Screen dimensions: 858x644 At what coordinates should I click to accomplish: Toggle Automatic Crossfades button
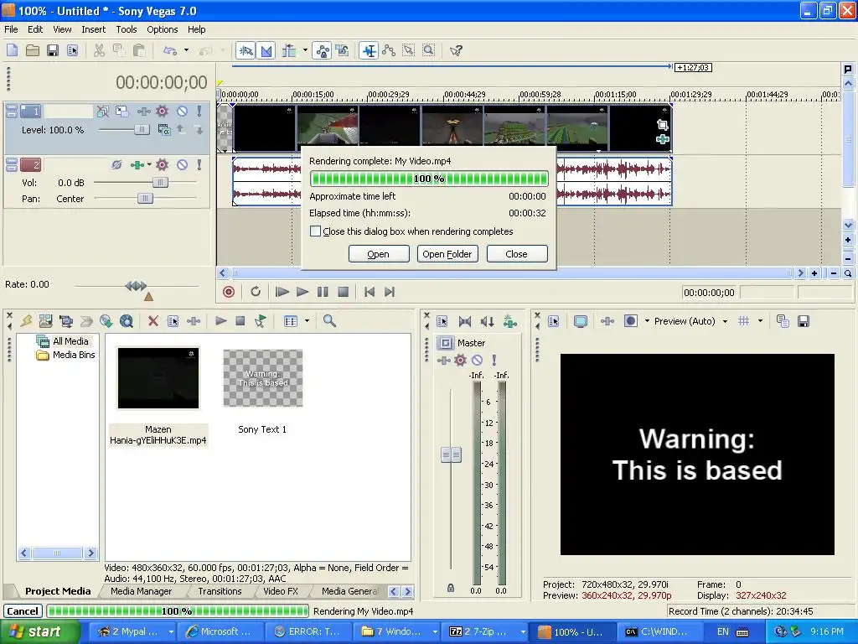pyautogui.click(x=266, y=51)
